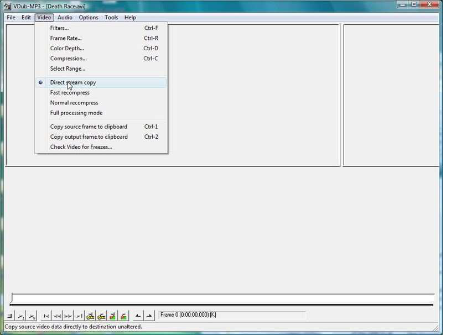Copy source frame to clipboard
This screenshot has width=451, height=335.
click(101, 127)
